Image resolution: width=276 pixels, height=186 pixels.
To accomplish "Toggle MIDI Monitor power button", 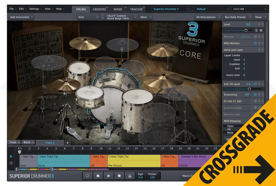I will (255, 43).
